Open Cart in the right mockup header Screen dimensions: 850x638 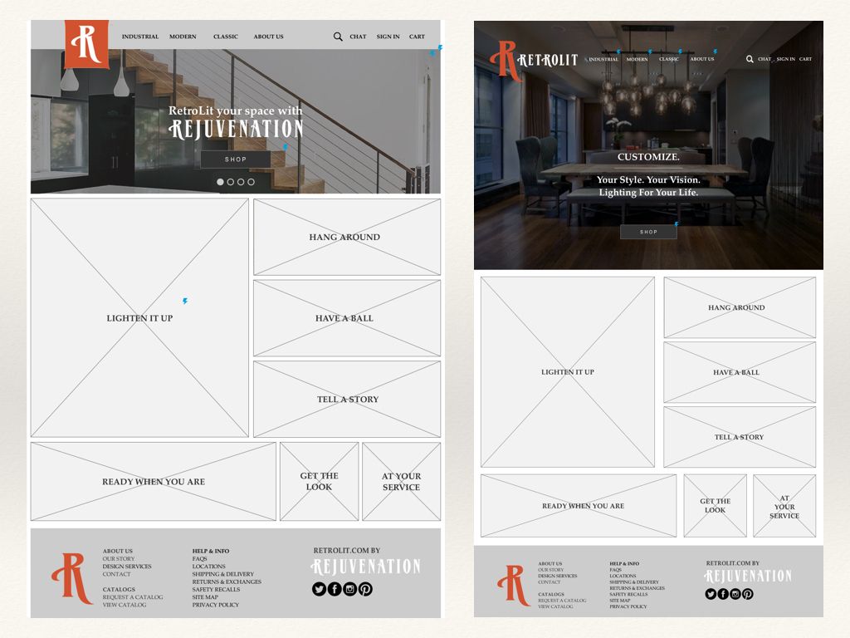tap(805, 59)
